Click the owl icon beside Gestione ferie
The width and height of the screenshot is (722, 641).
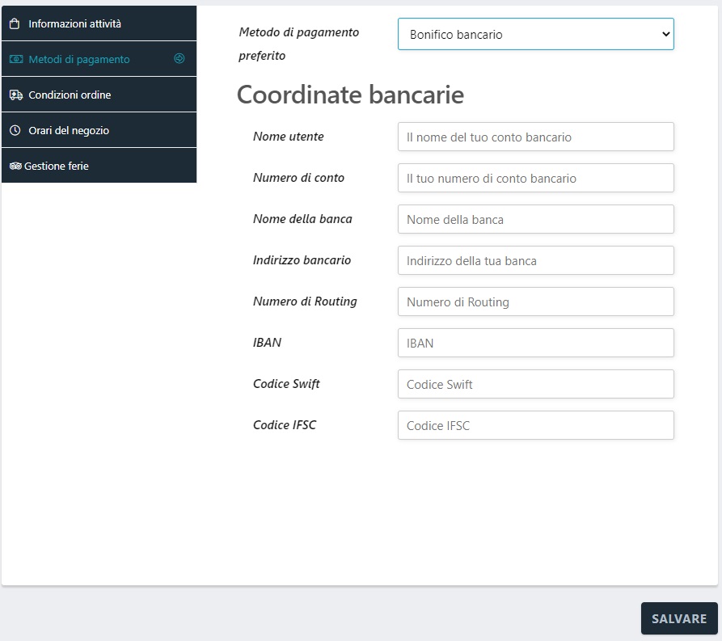[15, 167]
